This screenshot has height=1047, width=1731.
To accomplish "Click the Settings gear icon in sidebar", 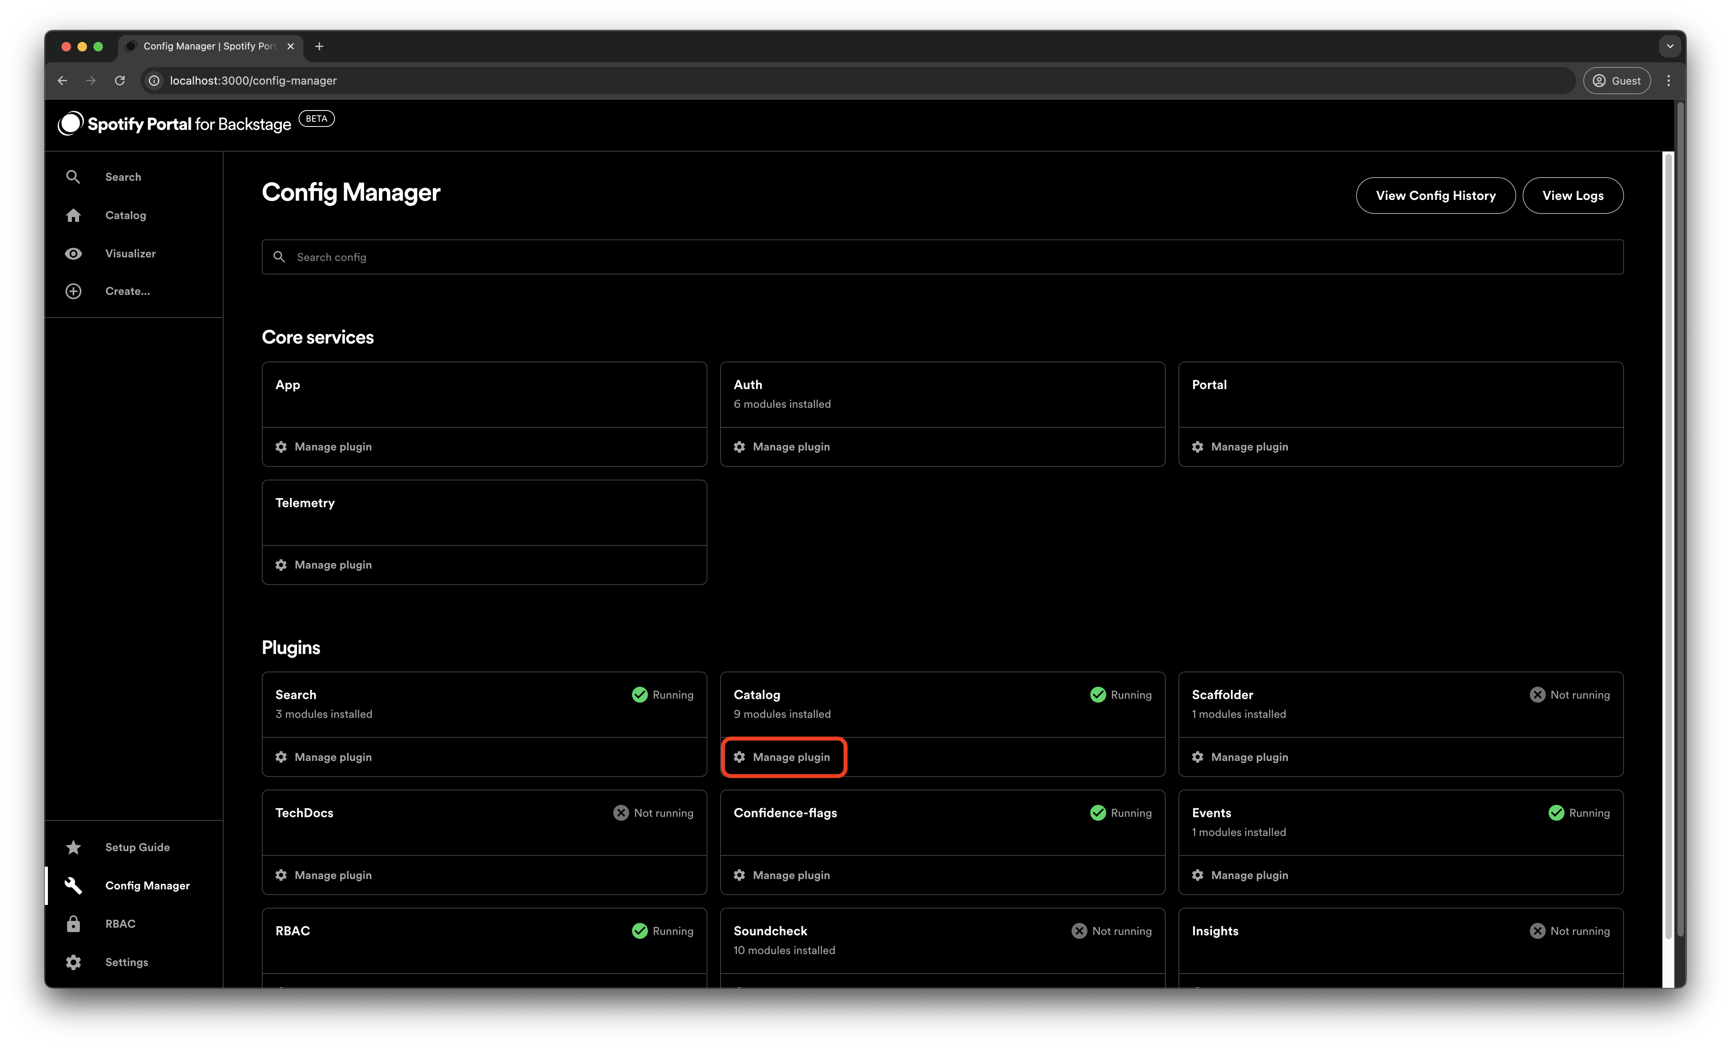I will [x=73, y=962].
